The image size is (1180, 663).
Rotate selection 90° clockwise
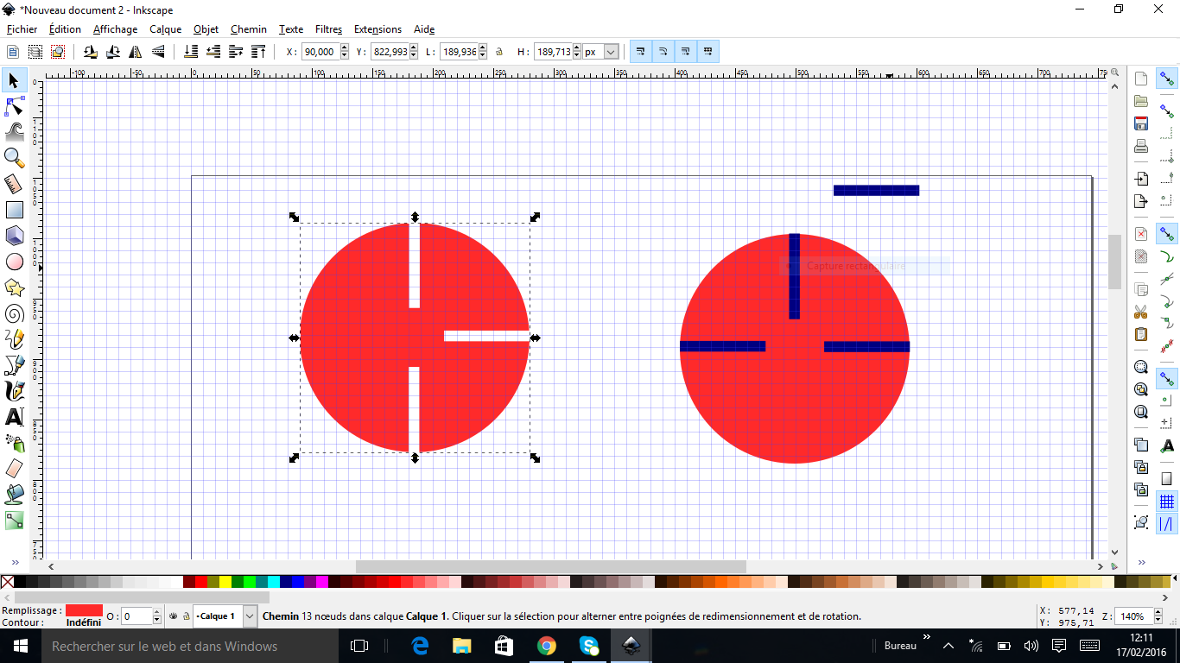[112, 52]
